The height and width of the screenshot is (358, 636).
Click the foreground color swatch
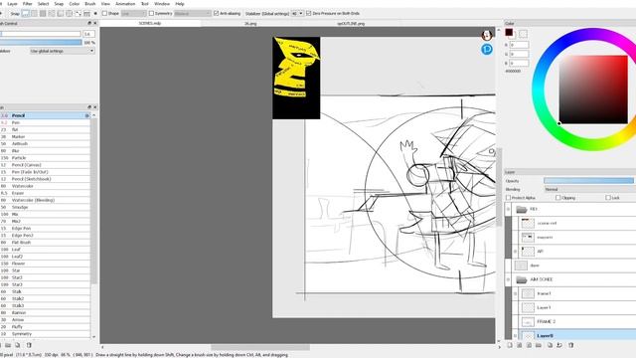click(509, 33)
